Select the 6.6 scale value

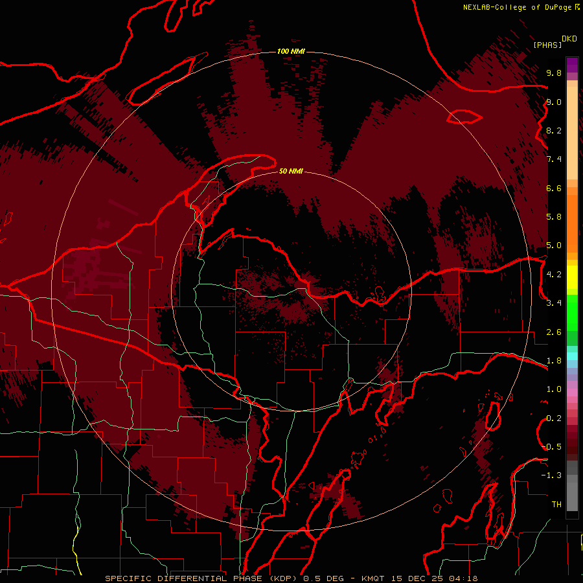pyautogui.click(x=554, y=188)
